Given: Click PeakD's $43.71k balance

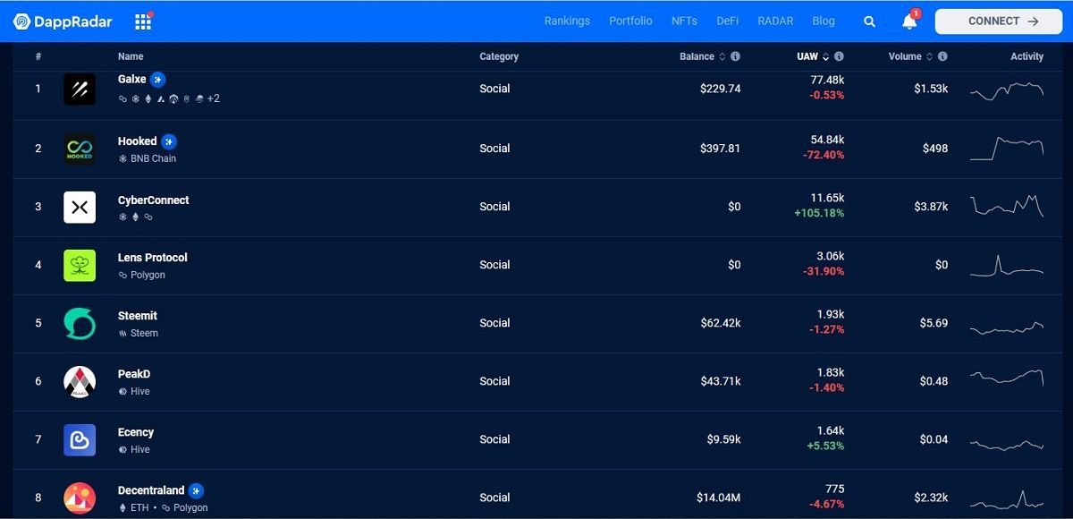Looking at the screenshot, I should [x=721, y=381].
